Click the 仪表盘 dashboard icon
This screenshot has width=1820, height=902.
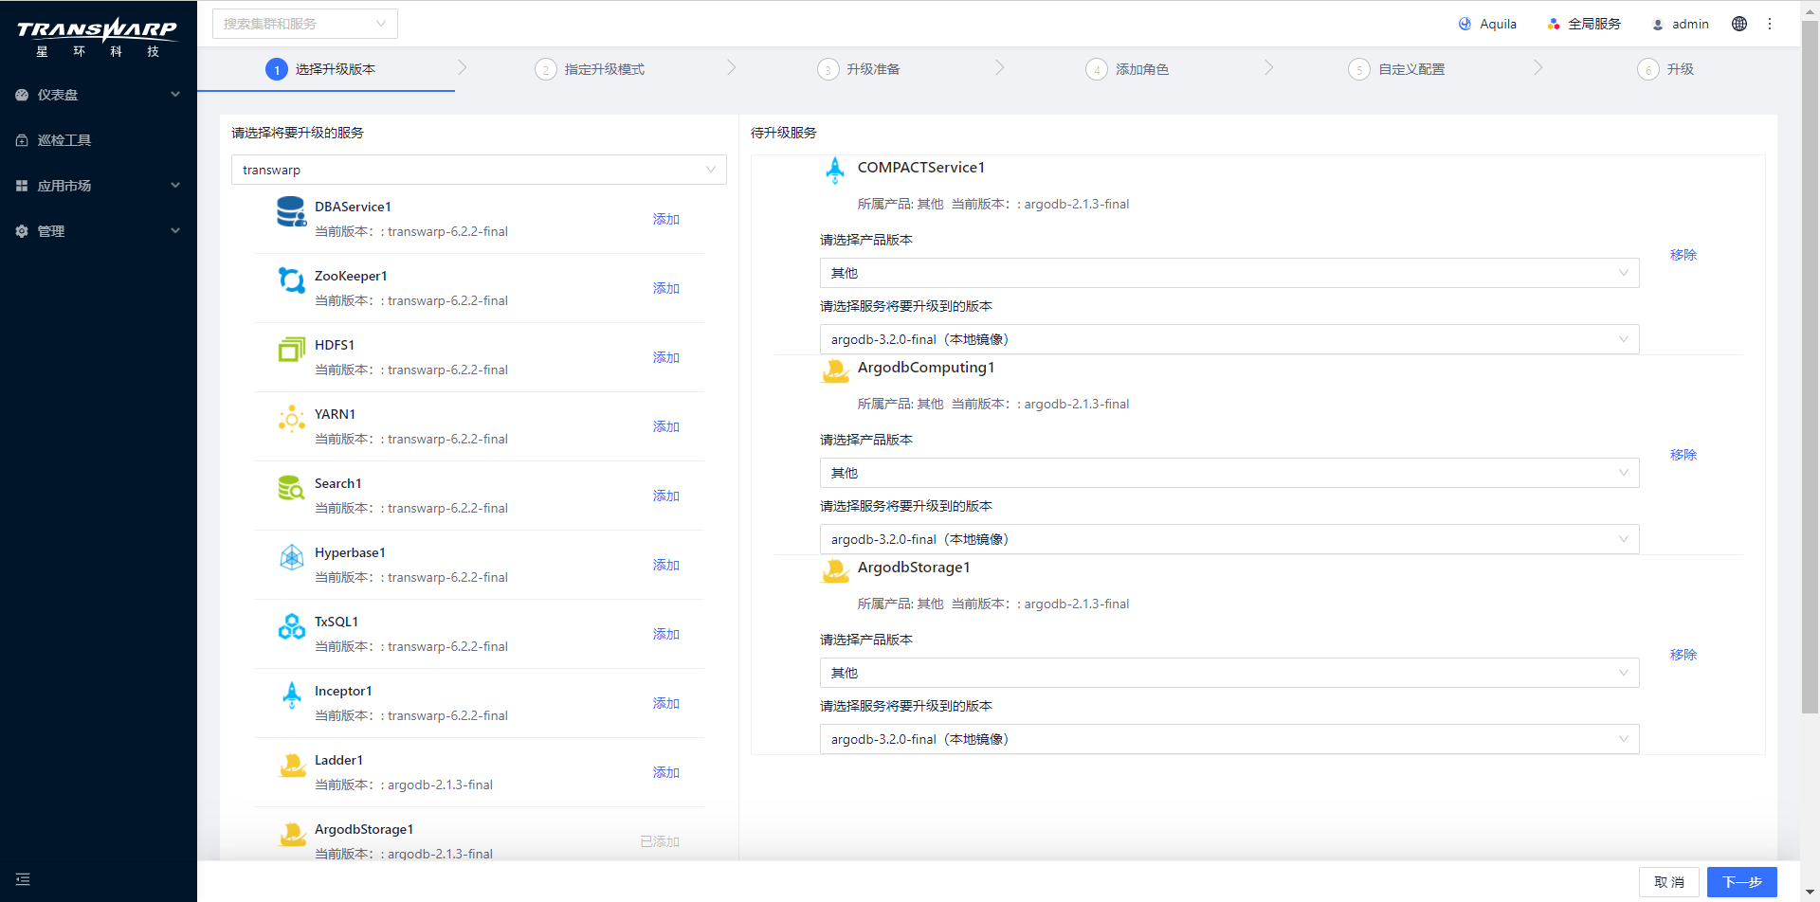22,95
